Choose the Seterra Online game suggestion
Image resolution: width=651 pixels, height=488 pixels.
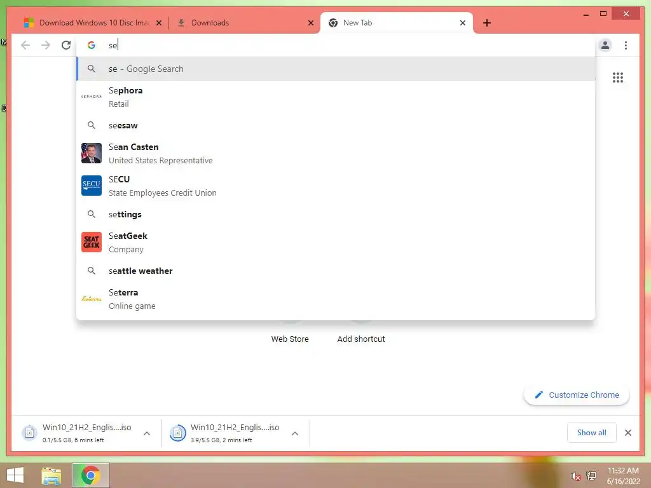336,299
